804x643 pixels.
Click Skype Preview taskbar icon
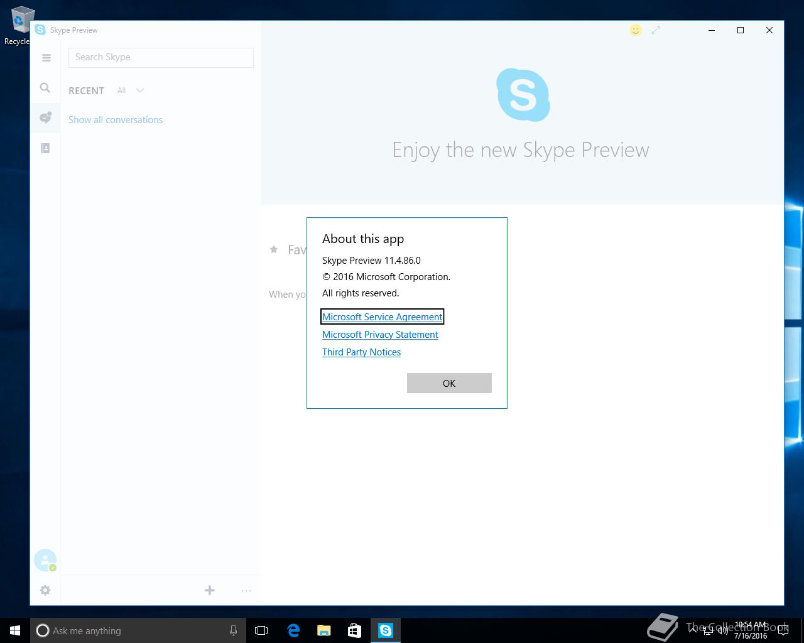386,630
